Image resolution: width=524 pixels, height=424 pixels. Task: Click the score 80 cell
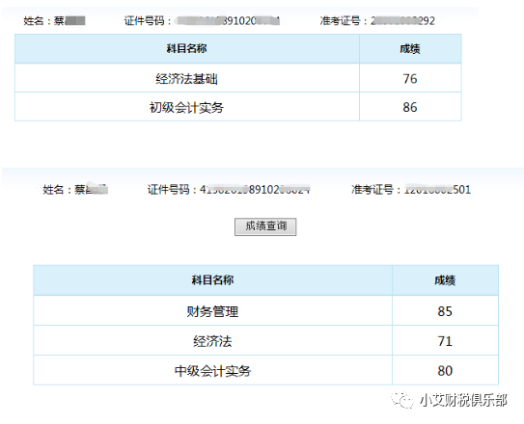(x=445, y=370)
